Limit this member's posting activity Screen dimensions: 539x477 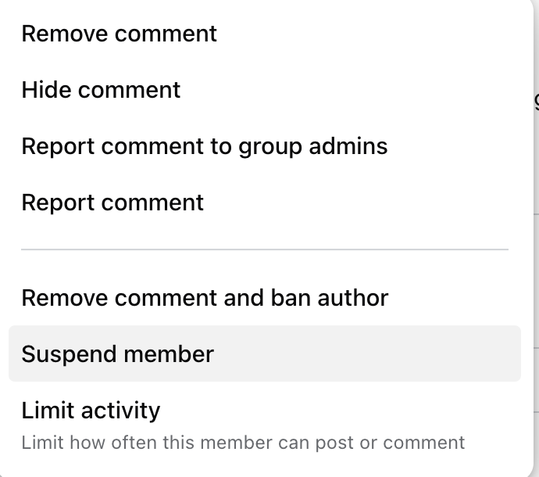(91, 411)
